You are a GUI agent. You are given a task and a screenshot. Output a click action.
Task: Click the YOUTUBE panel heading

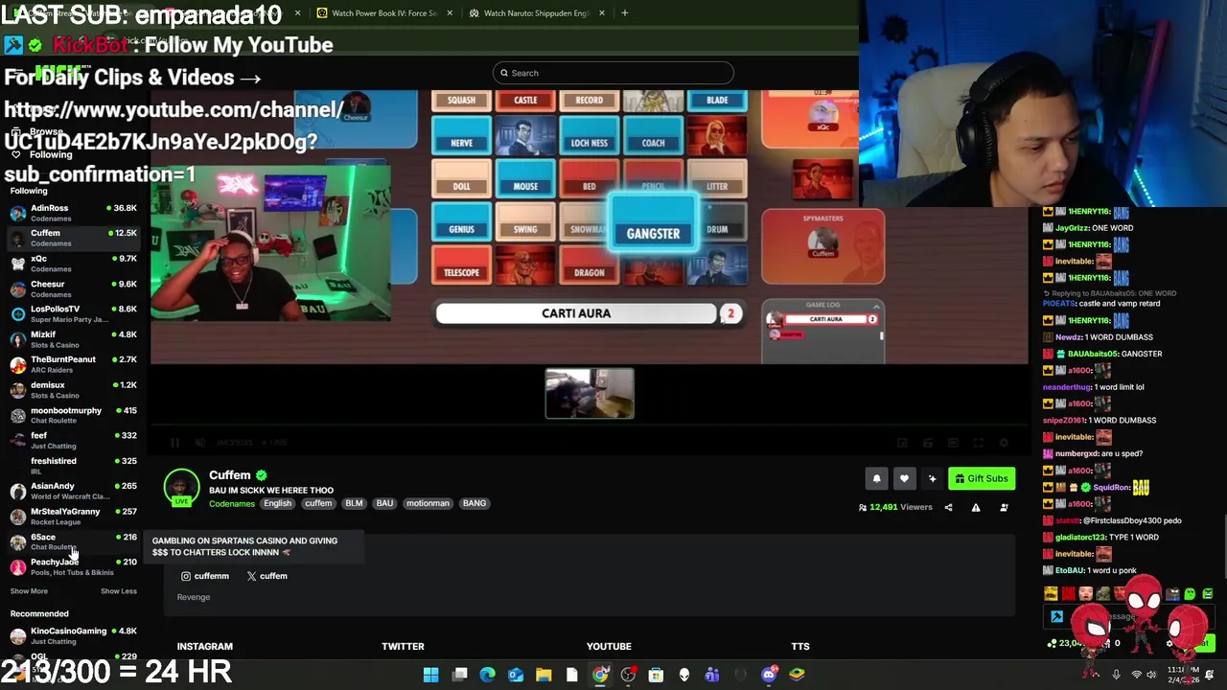609,646
